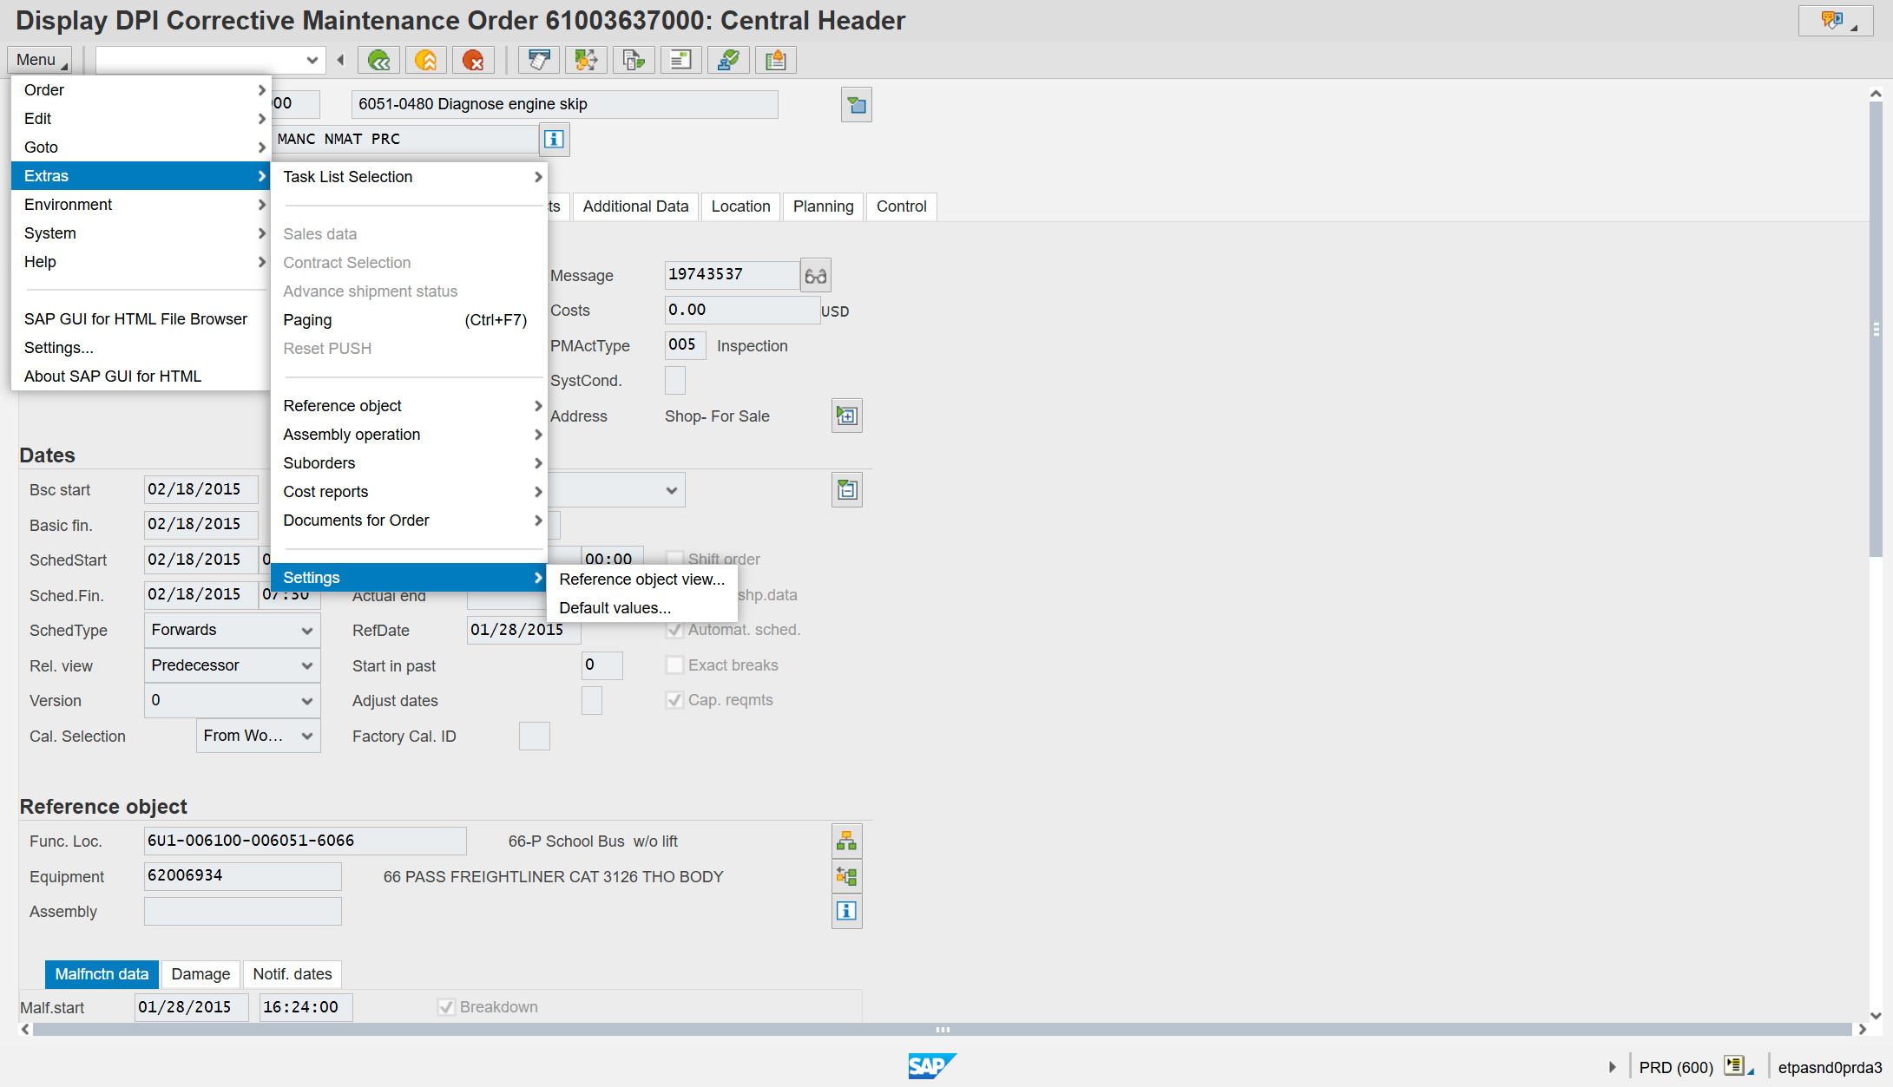Click the arrow left of the Back icon

coord(341,60)
